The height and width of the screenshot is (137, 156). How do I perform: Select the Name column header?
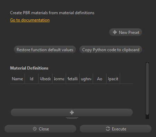tap(17, 79)
